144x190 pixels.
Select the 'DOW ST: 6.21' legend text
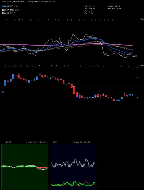11,6
